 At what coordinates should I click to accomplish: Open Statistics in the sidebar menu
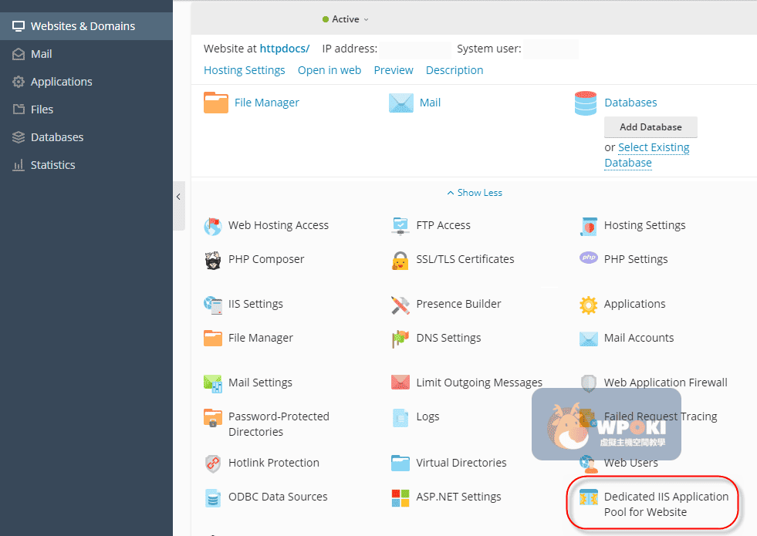[x=52, y=165]
